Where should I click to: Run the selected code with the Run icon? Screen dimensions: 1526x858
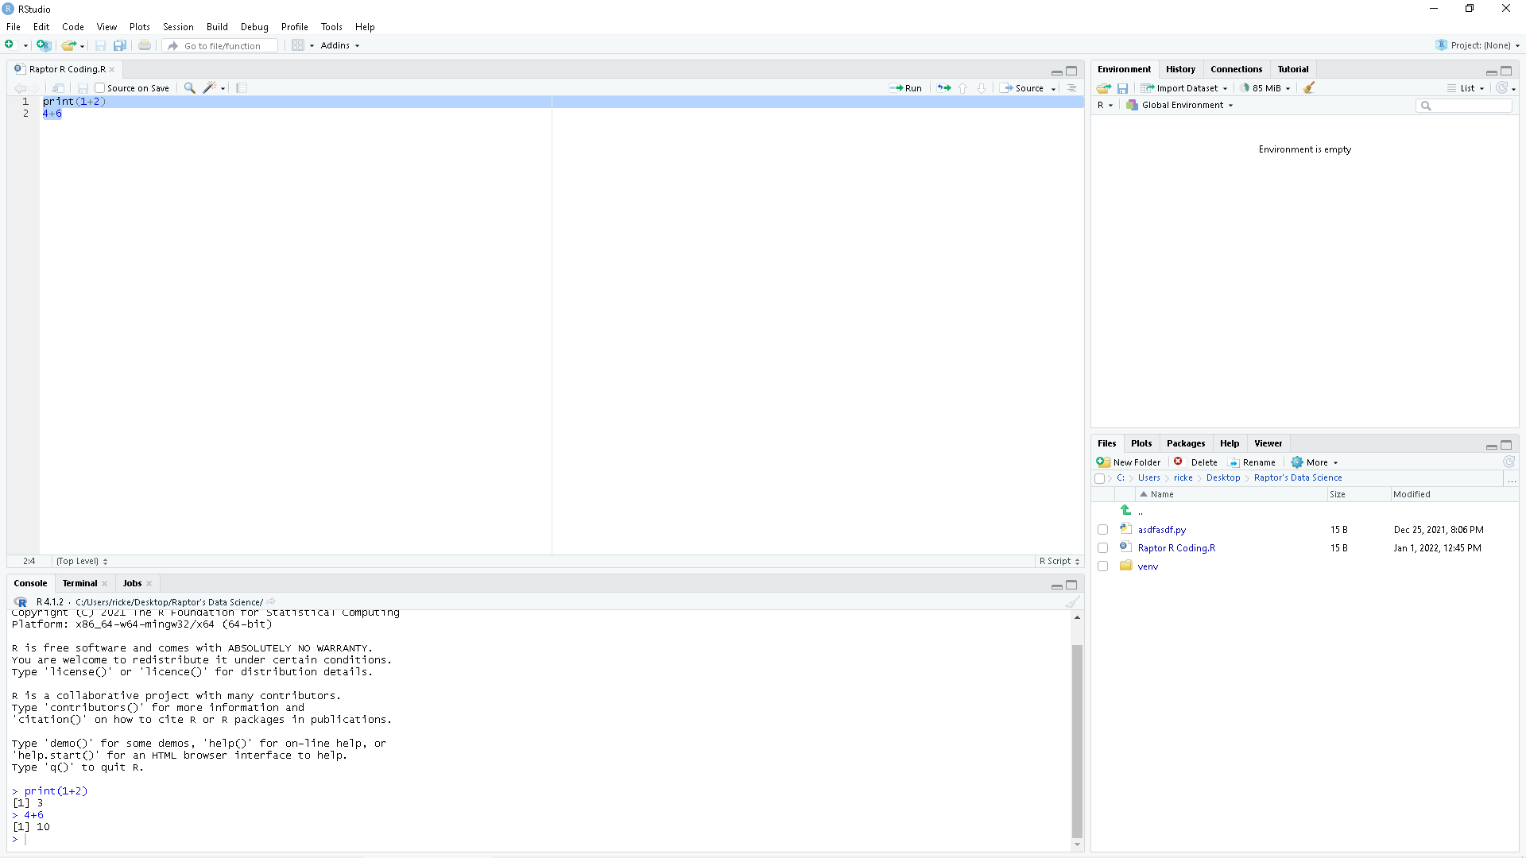point(907,87)
